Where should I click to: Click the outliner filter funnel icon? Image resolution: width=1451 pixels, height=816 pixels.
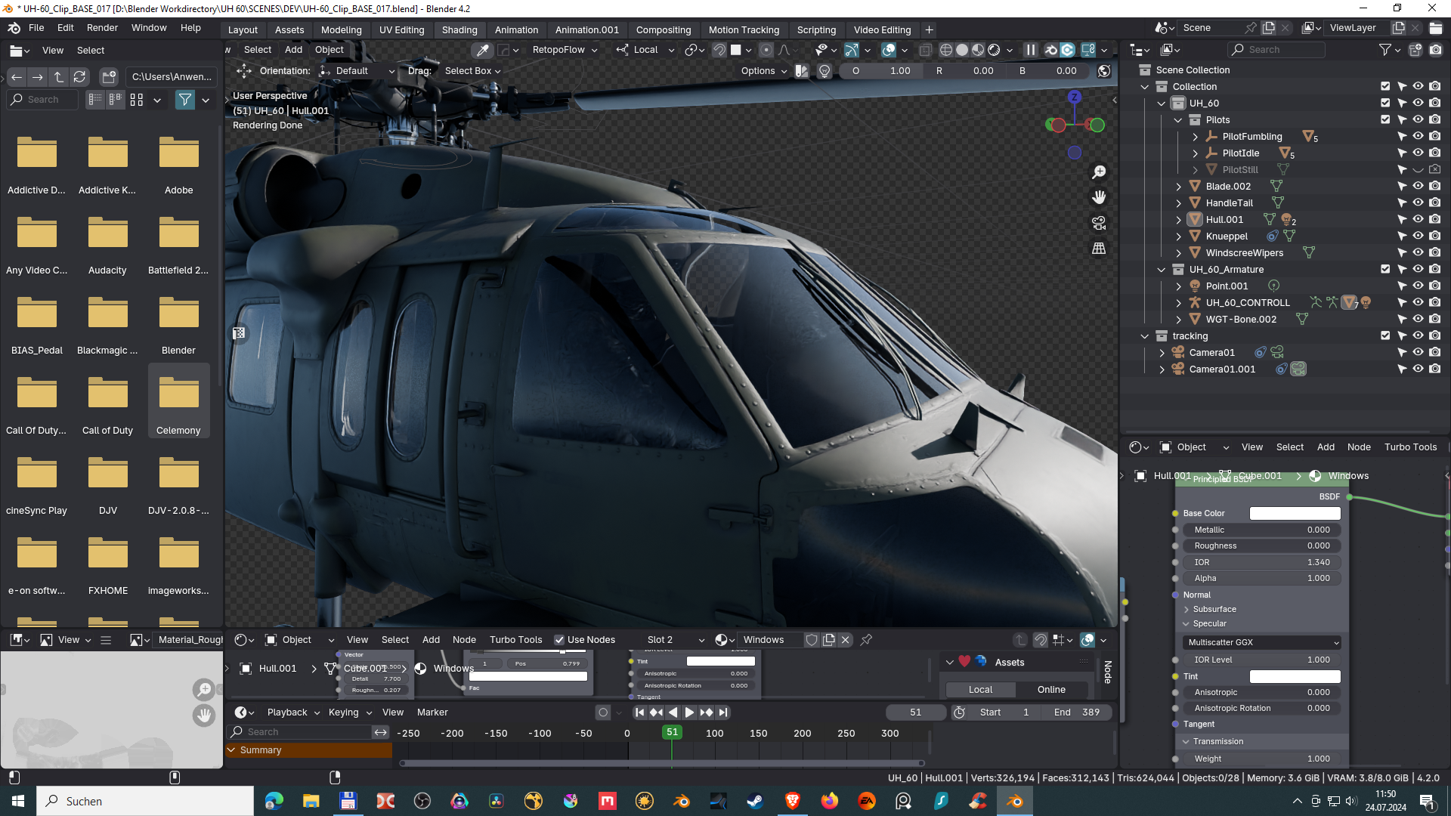(1384, 50)
